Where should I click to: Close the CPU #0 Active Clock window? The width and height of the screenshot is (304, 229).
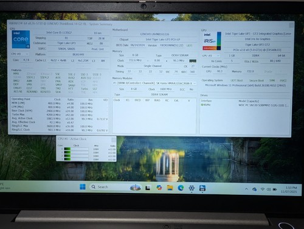(x=114, y=139)
